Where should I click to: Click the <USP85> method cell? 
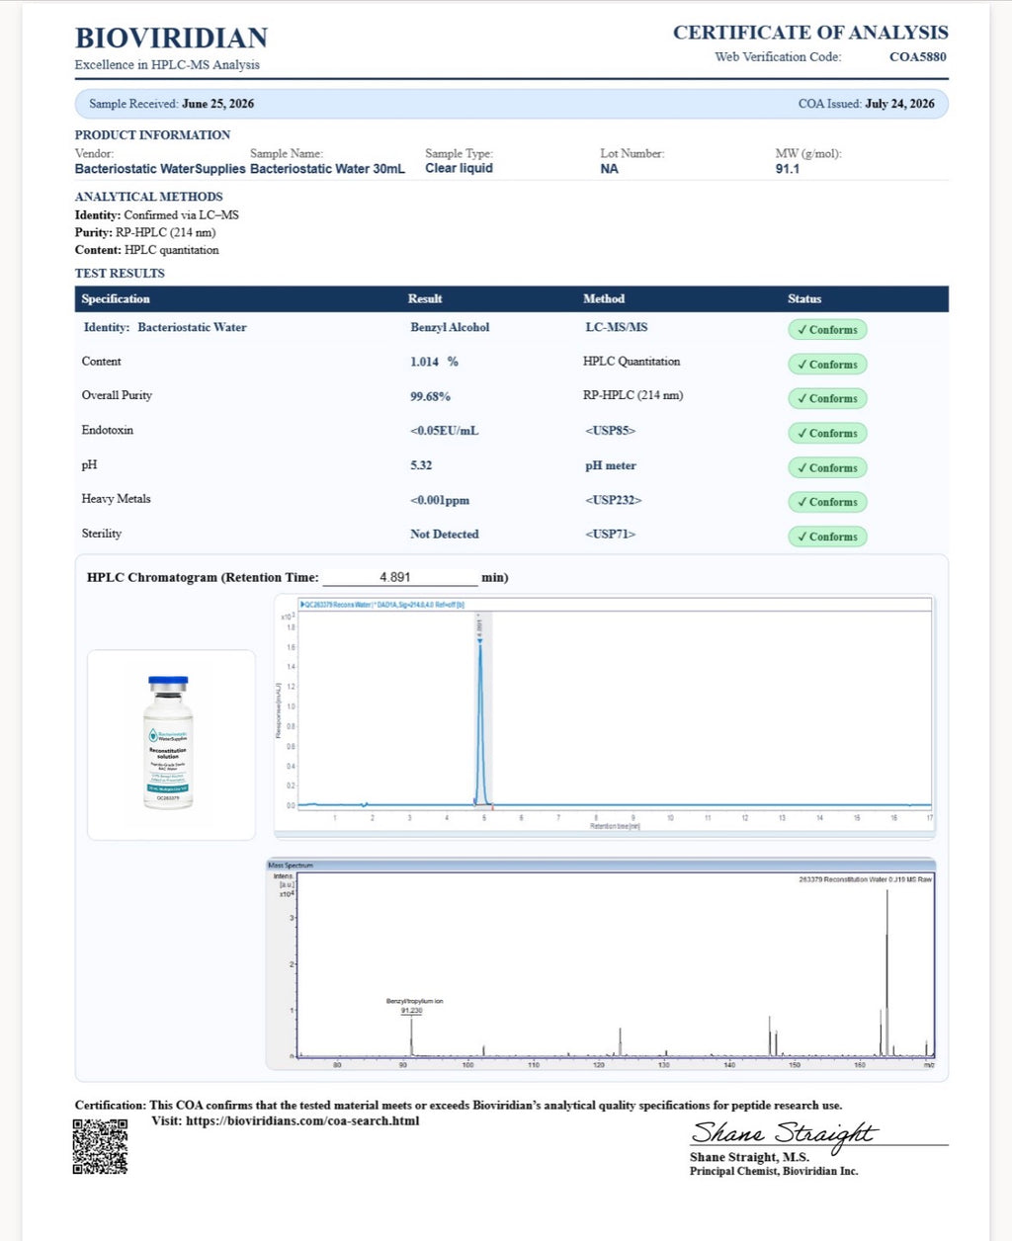610,431
